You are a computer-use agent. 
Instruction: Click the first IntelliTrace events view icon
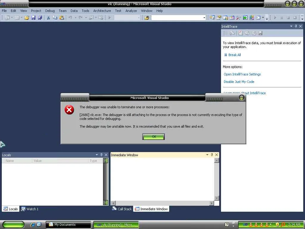(x=225, y=33)
